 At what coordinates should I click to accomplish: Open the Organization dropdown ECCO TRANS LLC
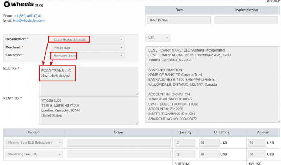click(88, 40)
